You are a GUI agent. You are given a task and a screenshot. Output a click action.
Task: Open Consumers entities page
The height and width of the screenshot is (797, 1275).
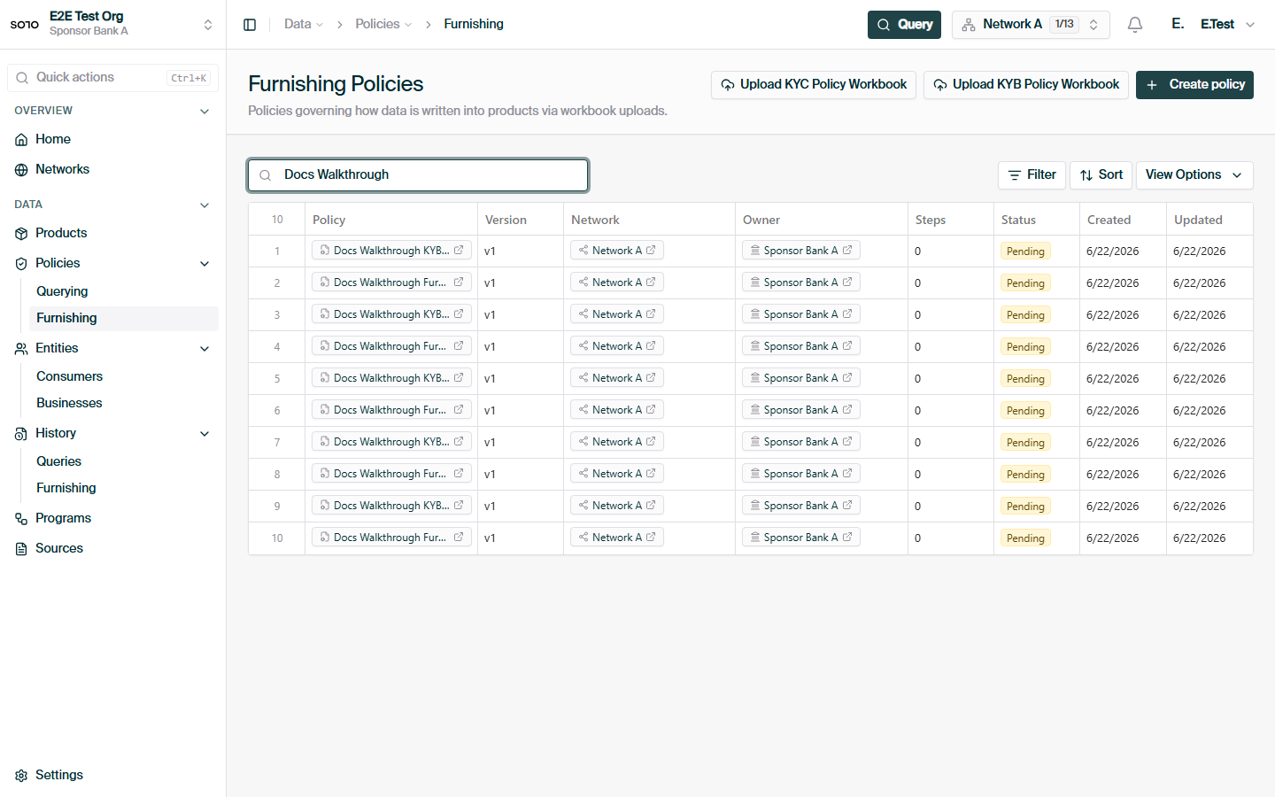[69, 376]
